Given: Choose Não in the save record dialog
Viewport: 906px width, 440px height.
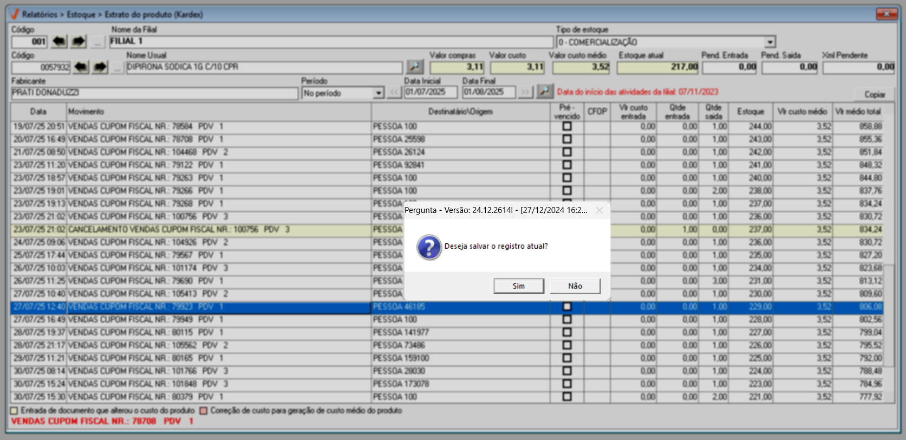Looking at the screenshot, I should click(x=575, y=286).
